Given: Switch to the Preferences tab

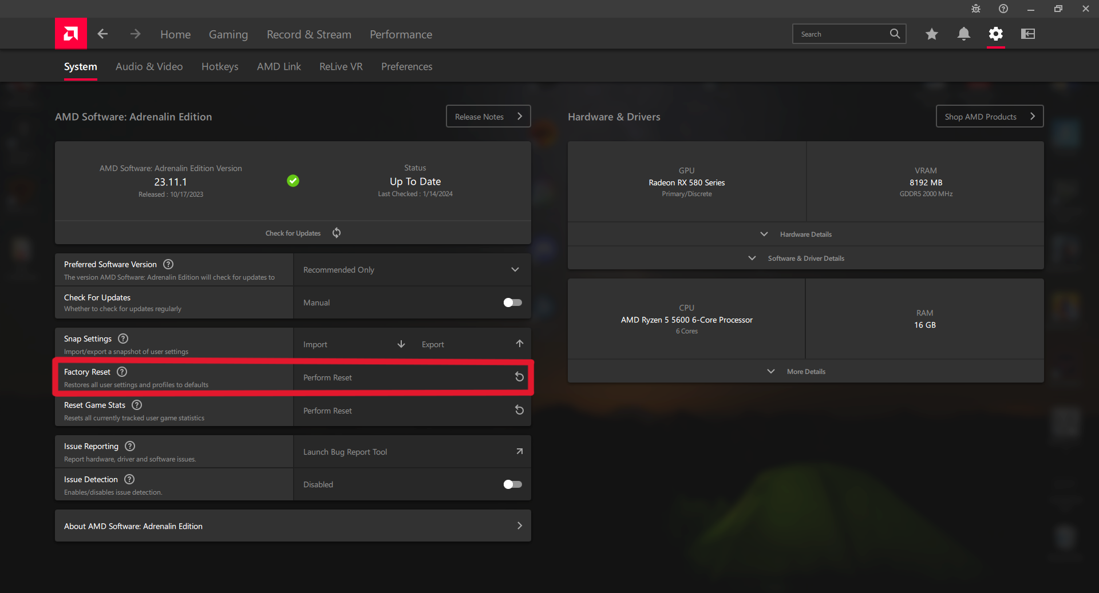Looking at the screenshot, I should (x=407, y=67).
